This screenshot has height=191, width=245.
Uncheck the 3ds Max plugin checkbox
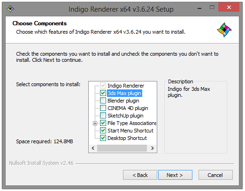click(103, 93)
